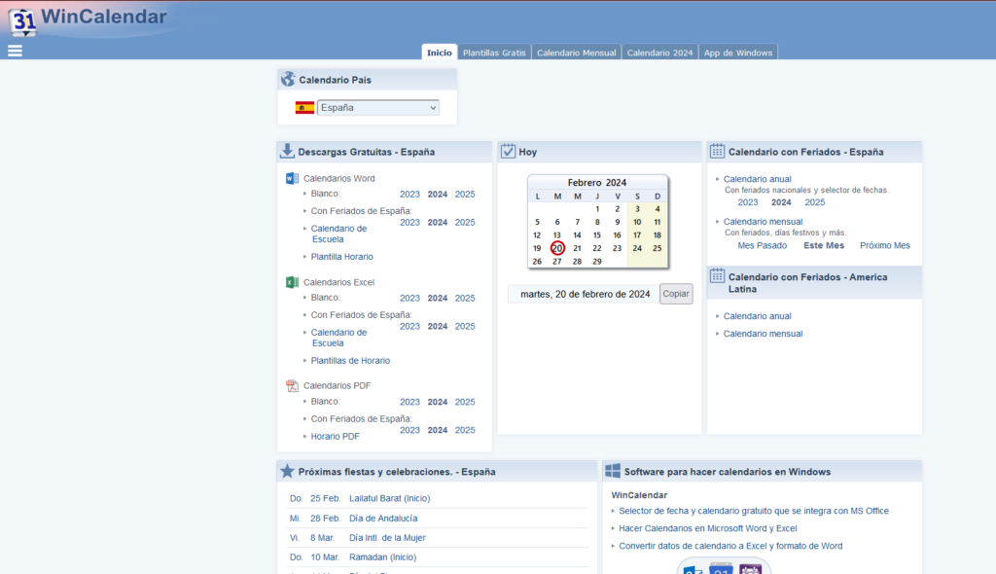Open the Próximo Mes link
This screenshot has width=996, height=574.
(x=884, y=245)
